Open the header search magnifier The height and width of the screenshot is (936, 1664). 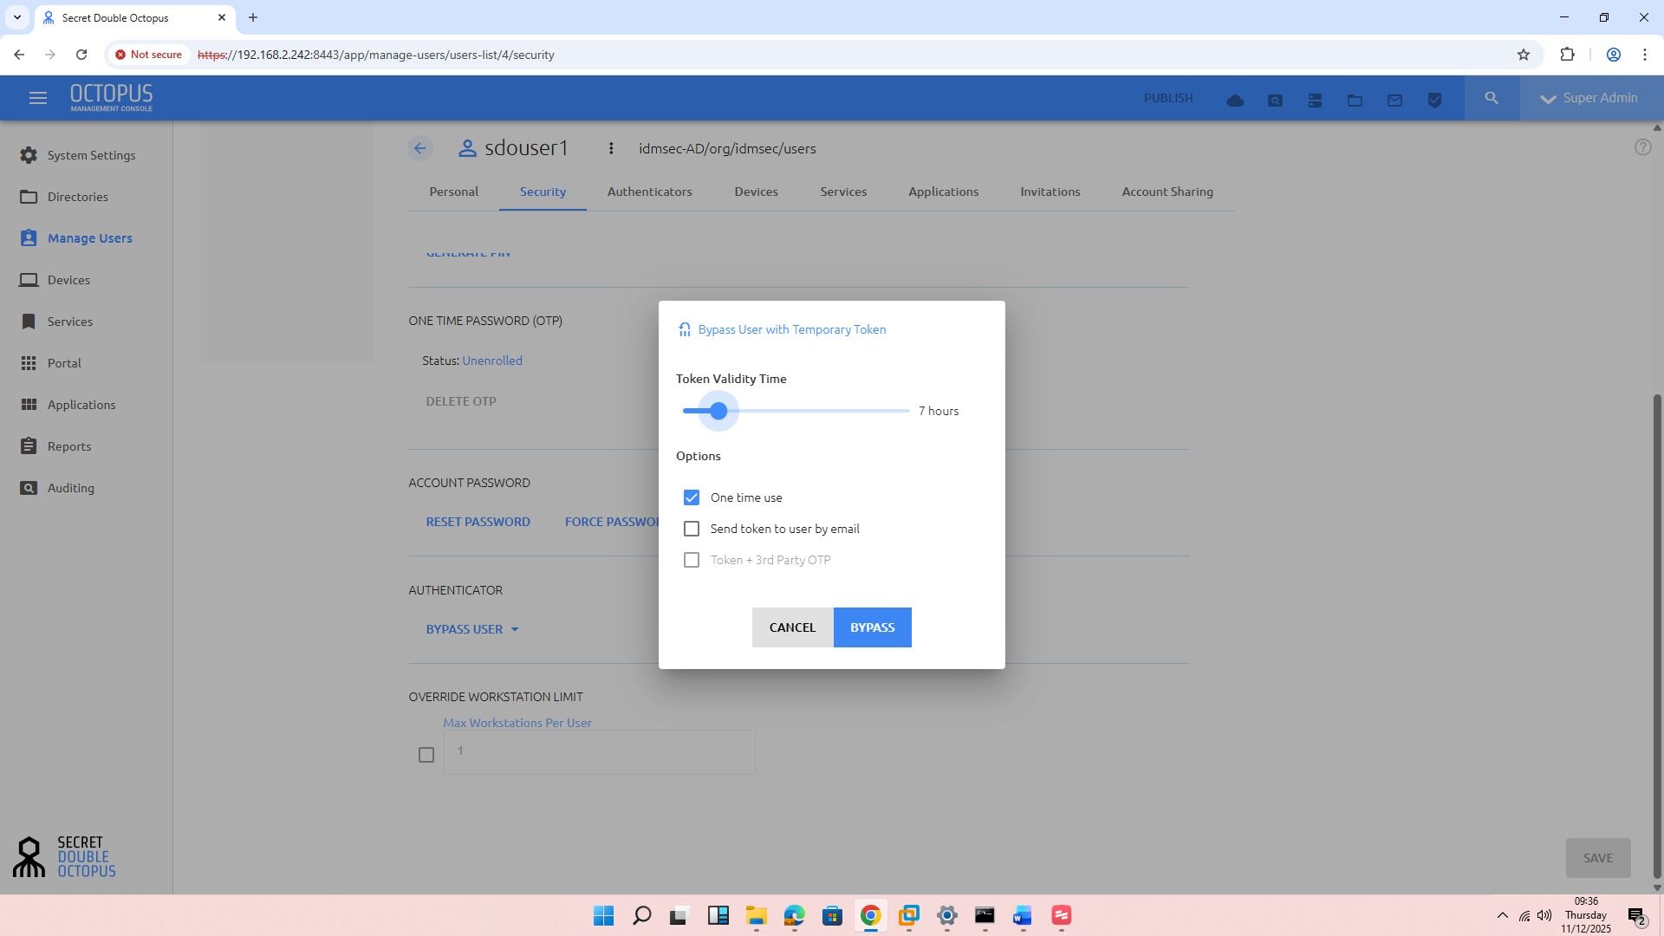[x=1492, y=99]
